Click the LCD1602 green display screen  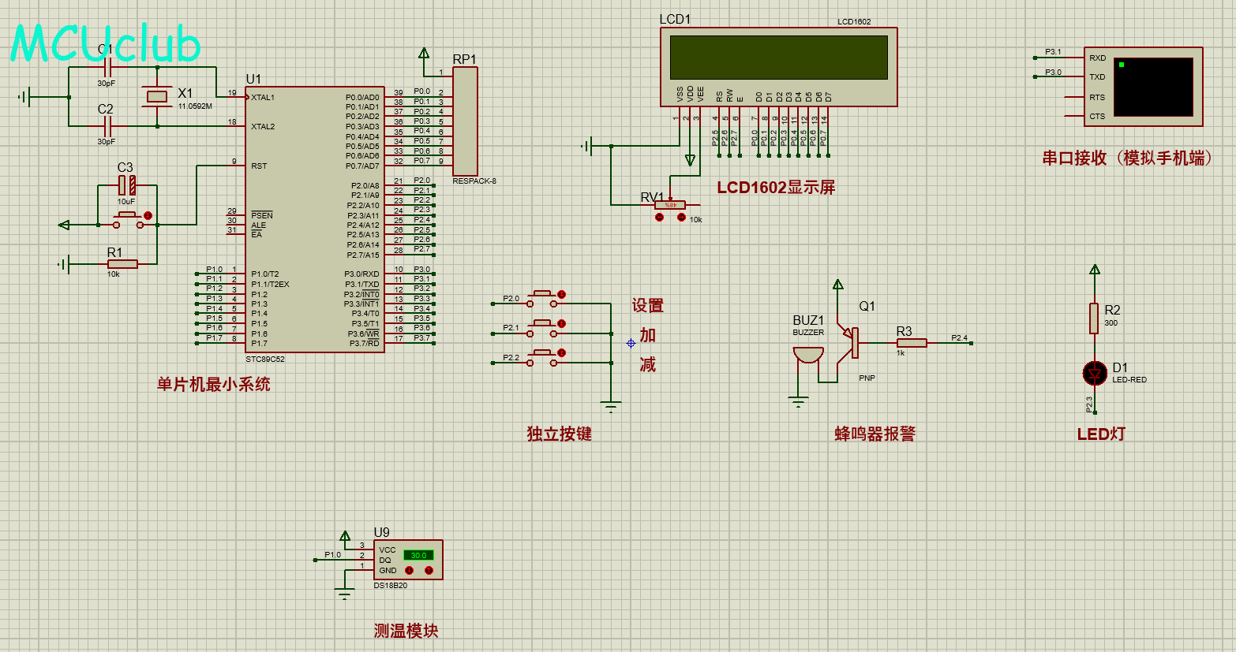click(x=778, y=58)
